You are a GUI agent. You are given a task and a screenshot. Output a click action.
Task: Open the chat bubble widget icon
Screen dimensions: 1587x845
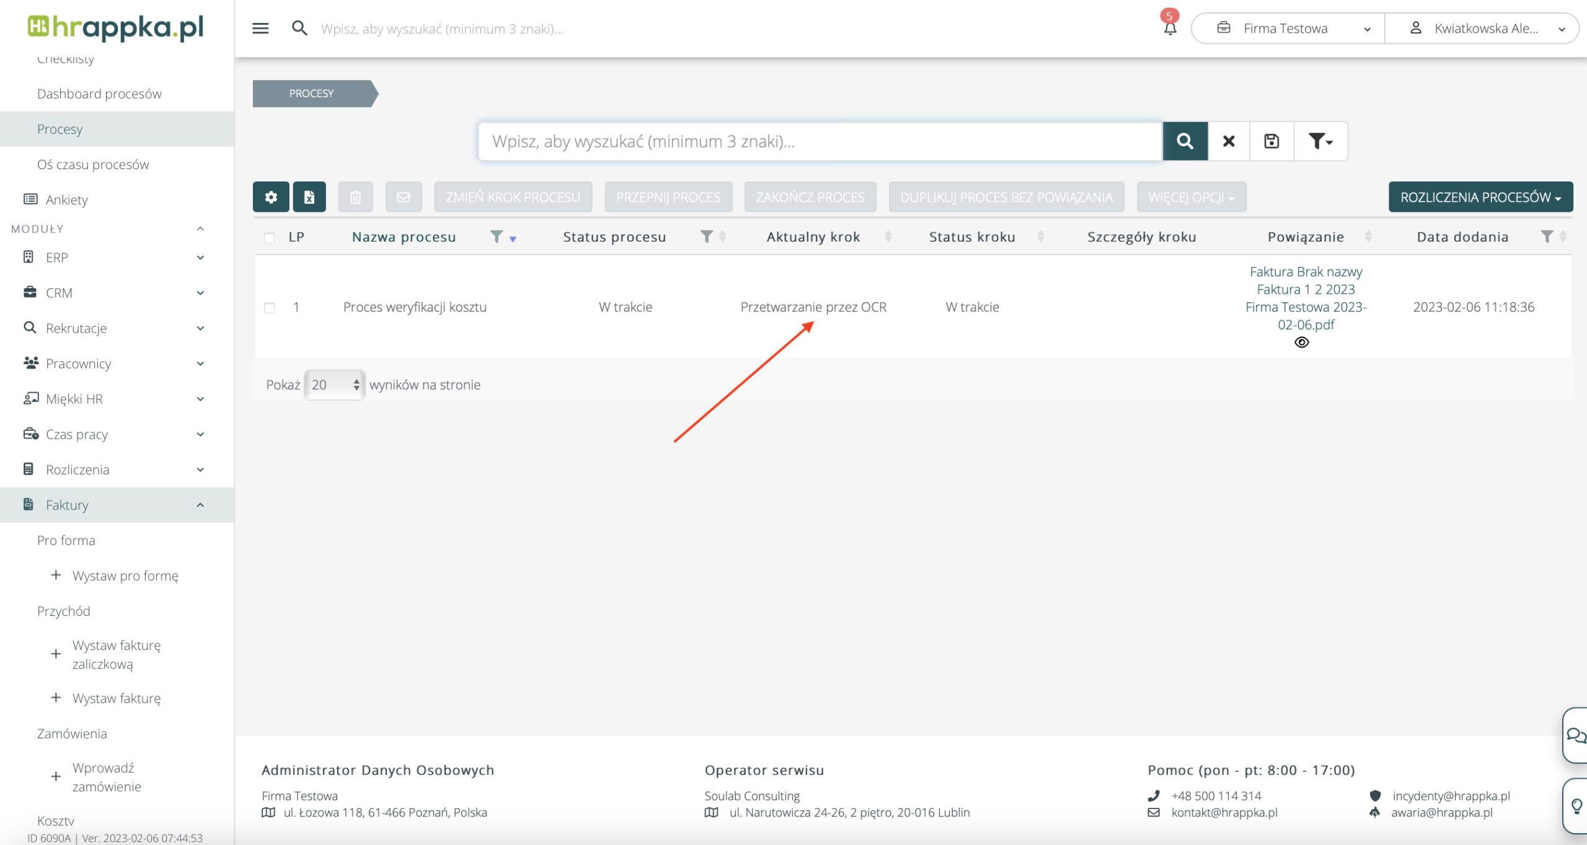pos(1575,735)
